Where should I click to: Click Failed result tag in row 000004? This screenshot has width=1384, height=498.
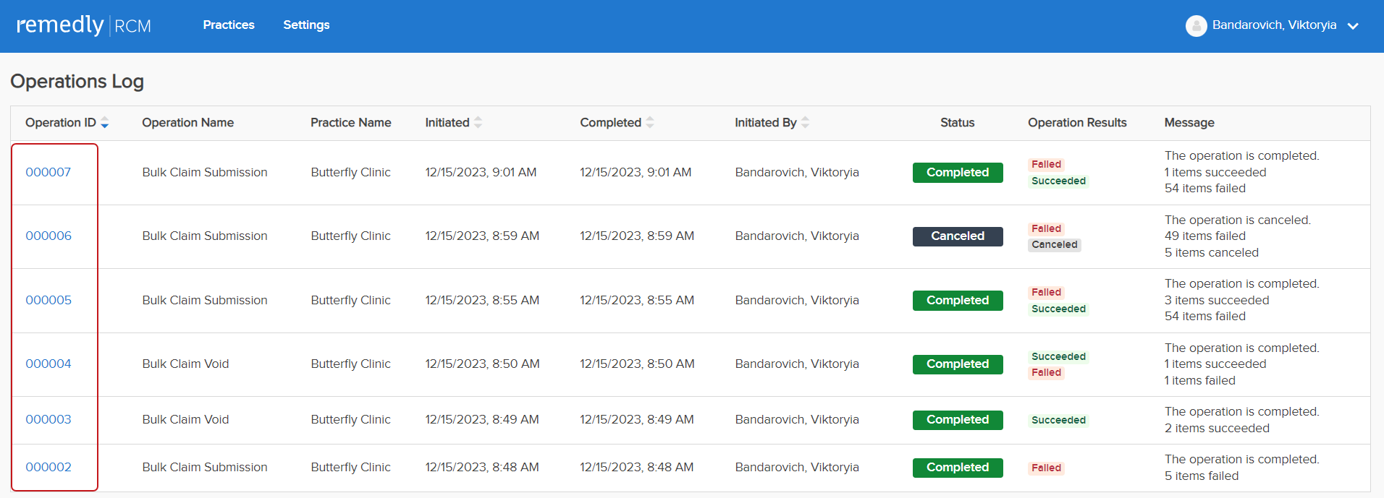[x=1046, y=372]
